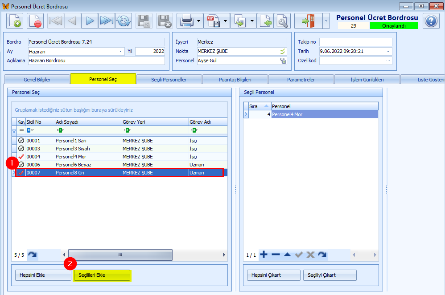The width and height of the screenshot is (445, 295).
Task: Toggle selection mark for Personel1 Sarı
Action: (x=21, y=141)
